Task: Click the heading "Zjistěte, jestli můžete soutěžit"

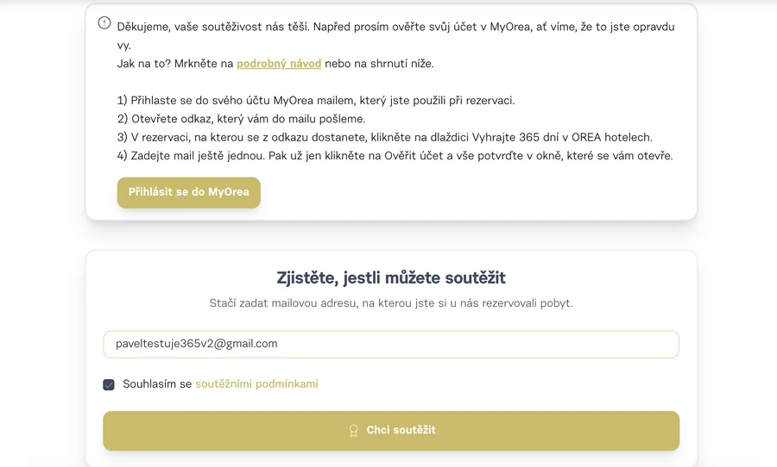Action: 390,277
